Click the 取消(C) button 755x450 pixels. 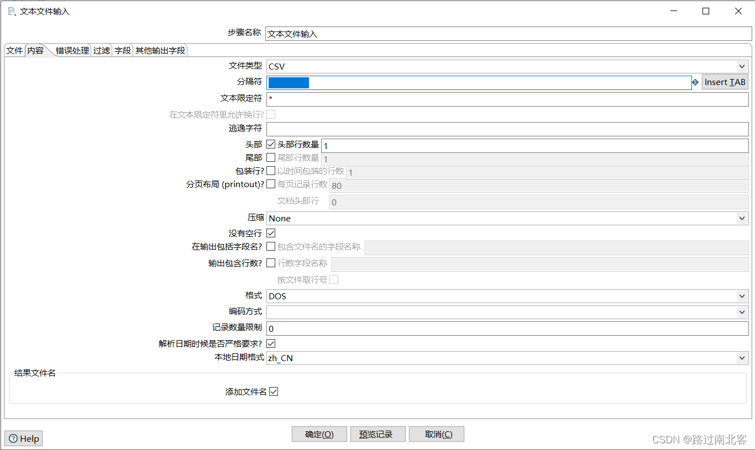437,434
